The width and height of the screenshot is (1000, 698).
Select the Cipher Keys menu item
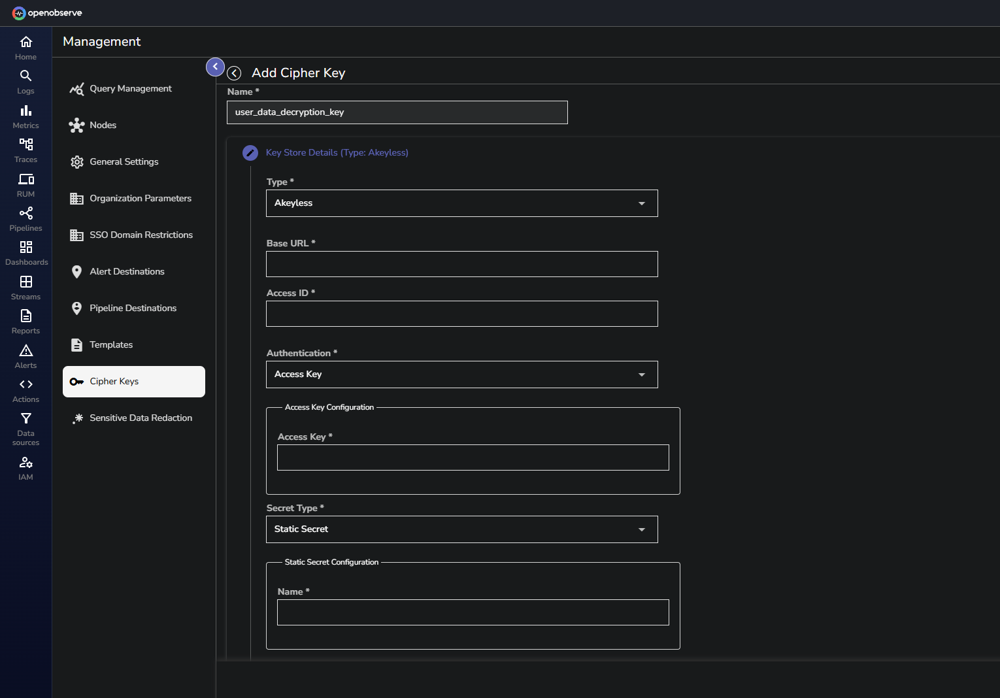[x=134, y=382]
